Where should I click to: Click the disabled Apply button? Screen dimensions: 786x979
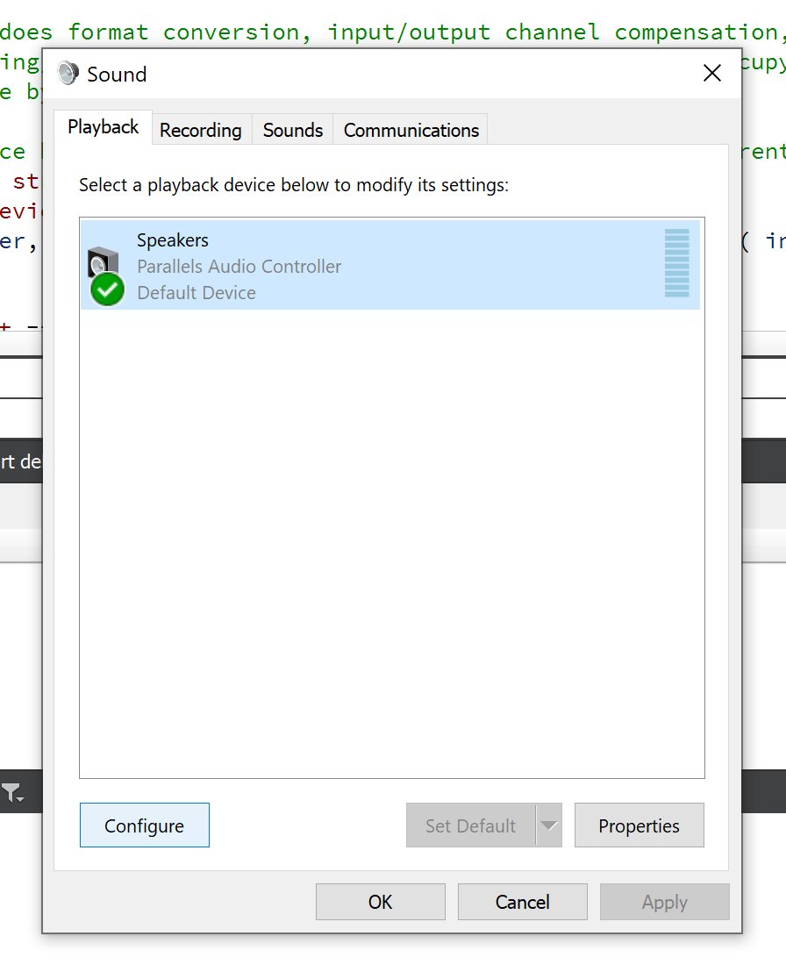pos(664,902)
